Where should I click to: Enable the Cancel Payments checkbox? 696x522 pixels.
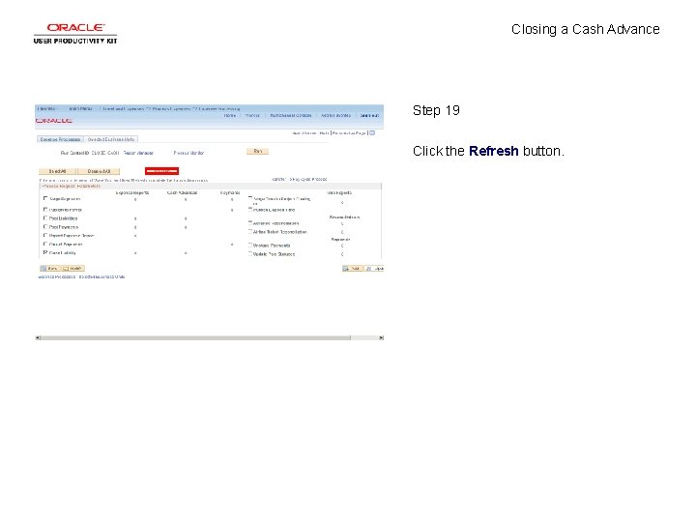(45, 245)
